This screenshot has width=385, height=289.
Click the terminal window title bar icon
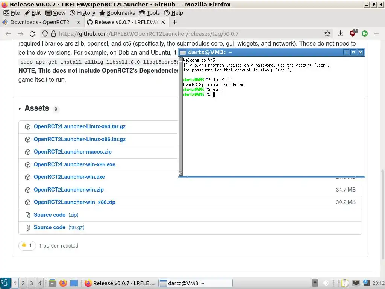coord(183,52)
